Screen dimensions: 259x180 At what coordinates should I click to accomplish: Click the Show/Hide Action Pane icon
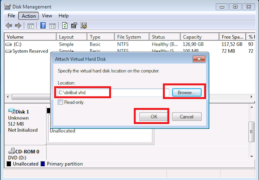[x=52, y=25]
